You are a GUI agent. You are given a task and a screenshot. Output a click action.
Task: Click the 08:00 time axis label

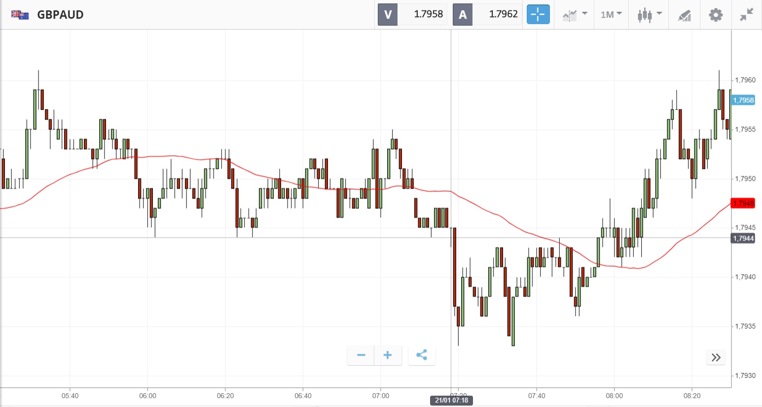(614, 396)
